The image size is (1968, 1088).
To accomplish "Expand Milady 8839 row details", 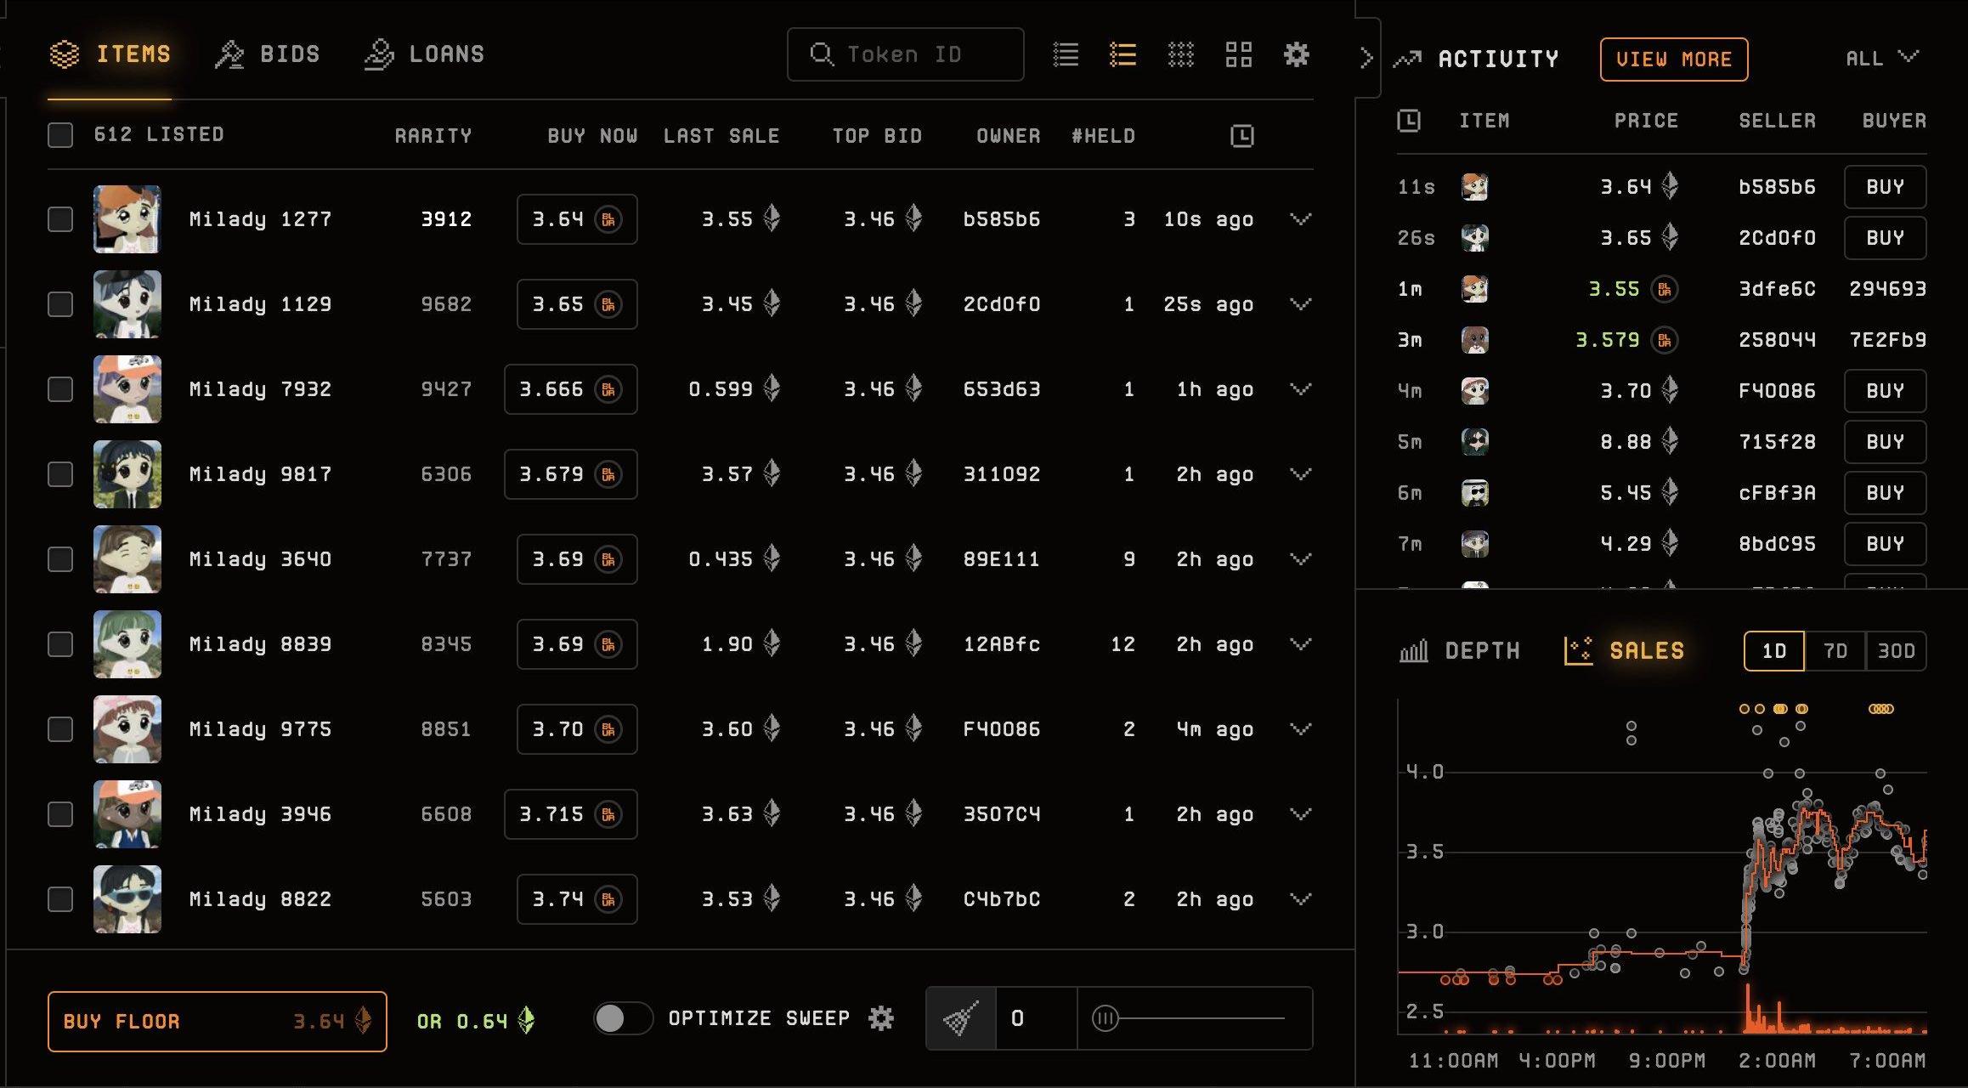I will pos(1300,644).
